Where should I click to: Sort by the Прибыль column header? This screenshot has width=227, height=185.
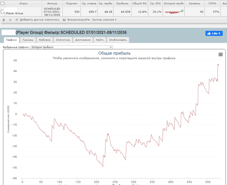122,3
